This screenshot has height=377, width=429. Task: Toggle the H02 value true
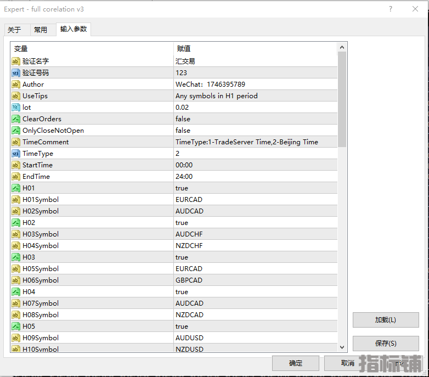point(182,223)
